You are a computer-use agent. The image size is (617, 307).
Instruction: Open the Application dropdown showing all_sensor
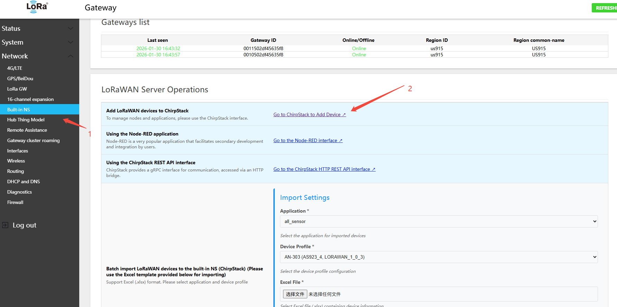(x=438, y=221)
